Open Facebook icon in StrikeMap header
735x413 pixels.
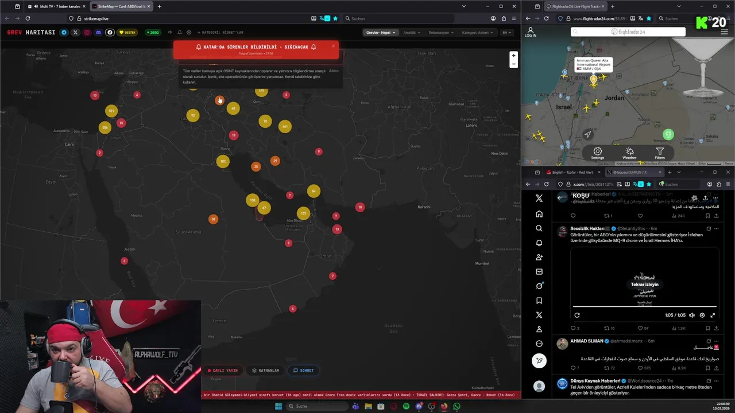tap(110, 33)
